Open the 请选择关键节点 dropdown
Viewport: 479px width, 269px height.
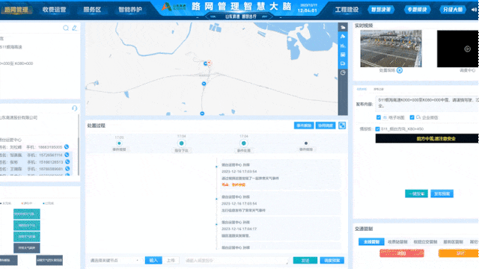click(x=115, y=261)
